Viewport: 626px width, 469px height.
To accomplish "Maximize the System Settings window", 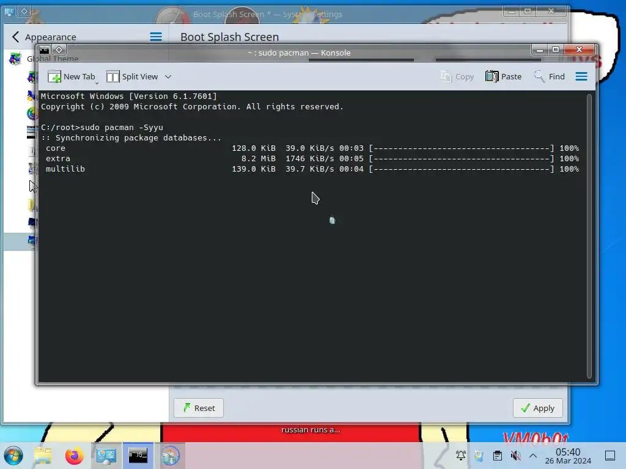I will point(527,12).
